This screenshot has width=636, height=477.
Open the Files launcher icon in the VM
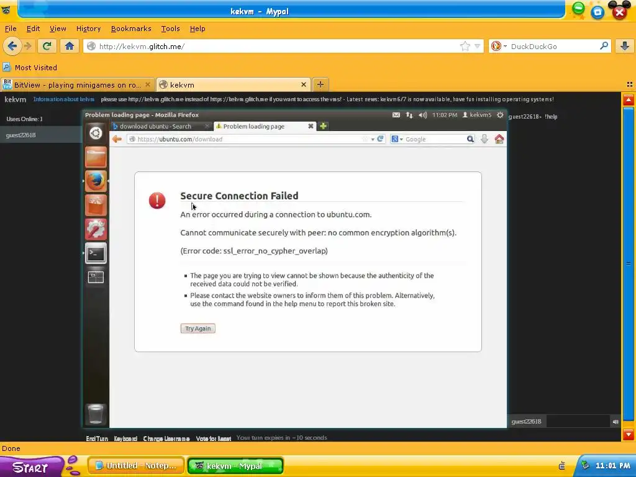click(x=96, y=157)
